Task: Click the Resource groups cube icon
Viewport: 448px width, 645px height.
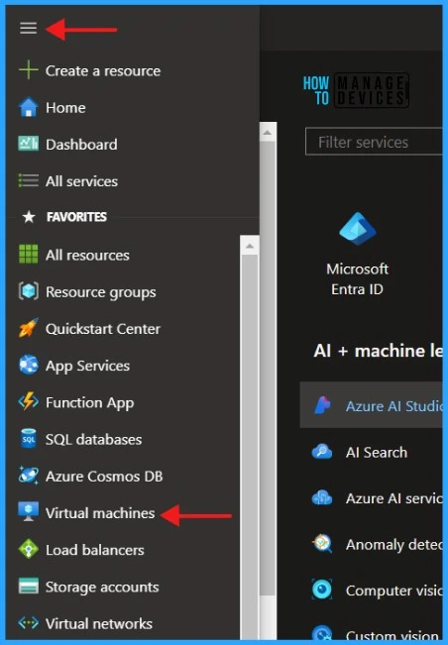Action: click(29, 291)
